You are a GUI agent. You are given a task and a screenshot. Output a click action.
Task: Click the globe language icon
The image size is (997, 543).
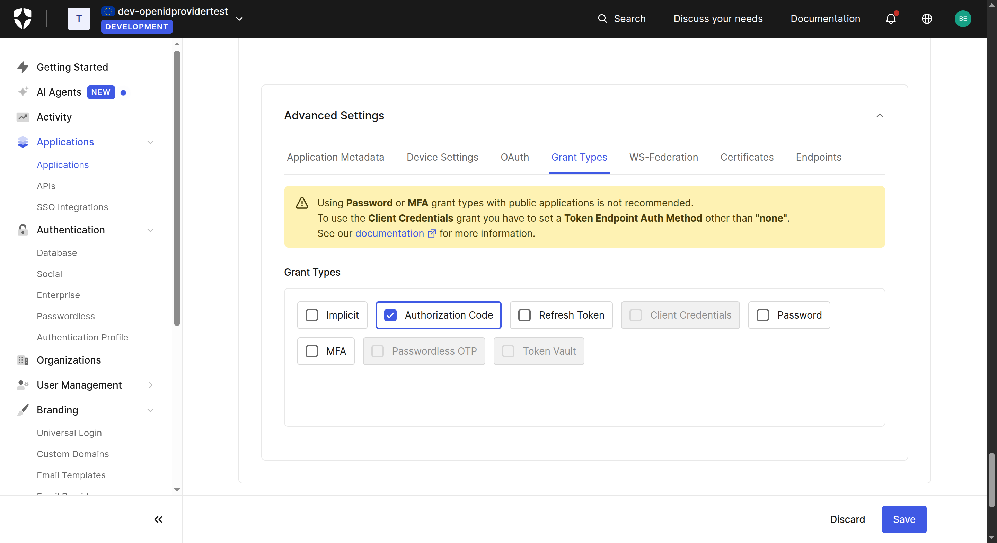[927, 19]
